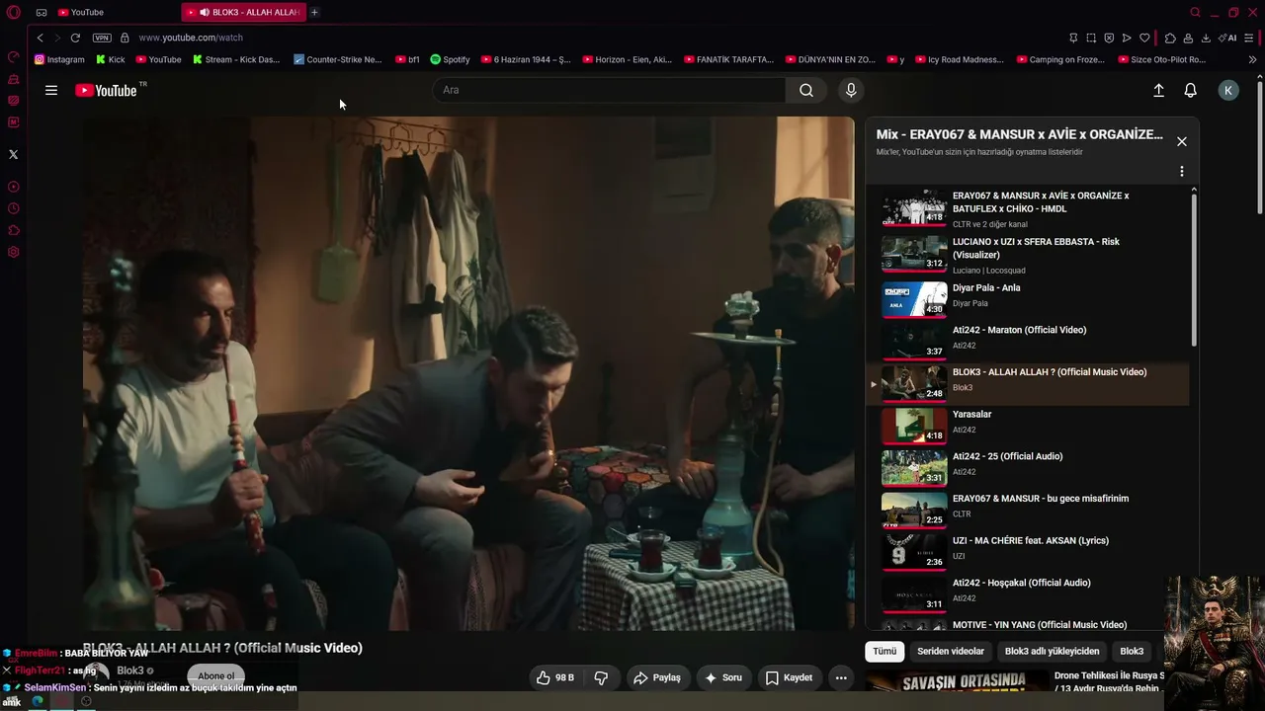Open the sidebar Settings gear icon
The image size is (1265, 711).
[x=14, y=252]
